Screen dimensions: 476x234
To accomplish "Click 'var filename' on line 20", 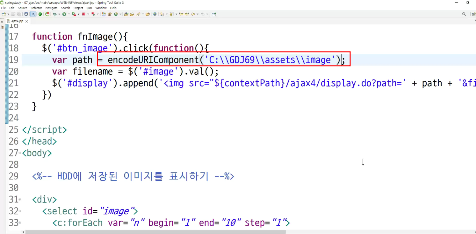I will coord(83,72).
